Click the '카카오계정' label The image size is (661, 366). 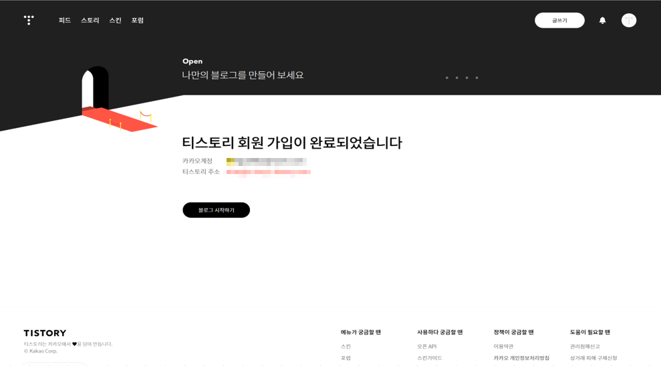coord(197,161)
